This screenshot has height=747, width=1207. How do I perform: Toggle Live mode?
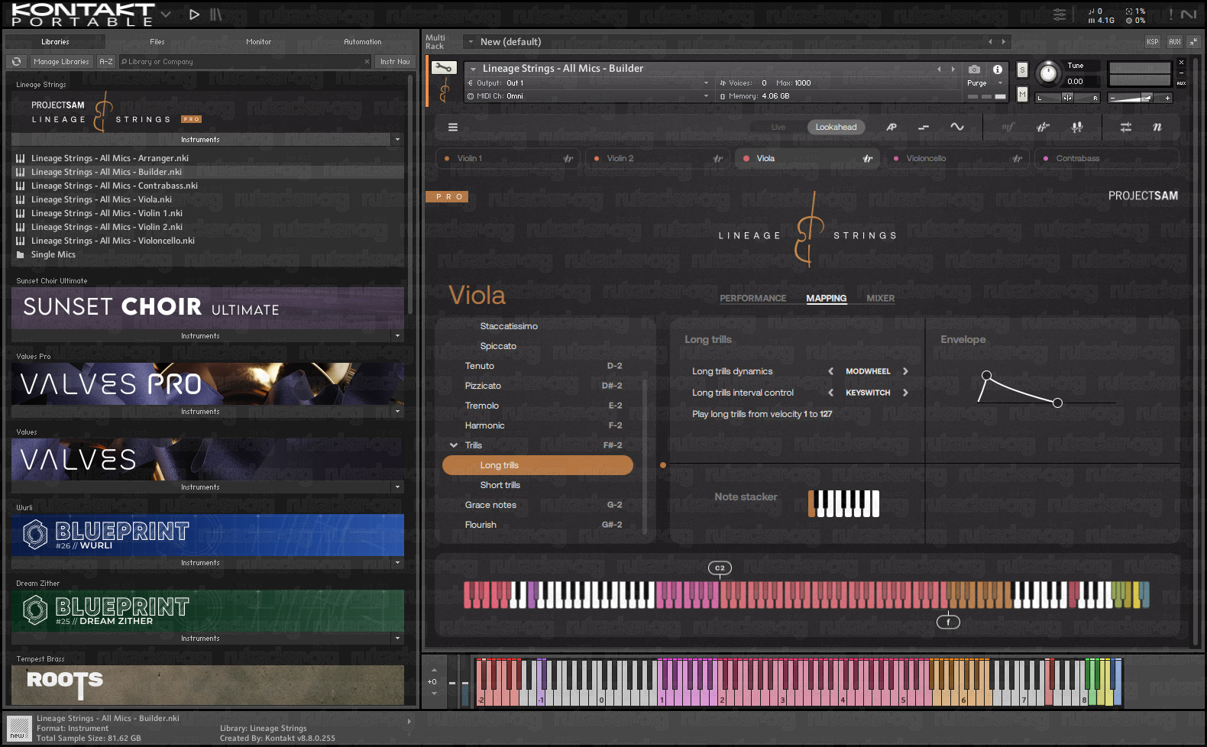(x=778, y=128)
